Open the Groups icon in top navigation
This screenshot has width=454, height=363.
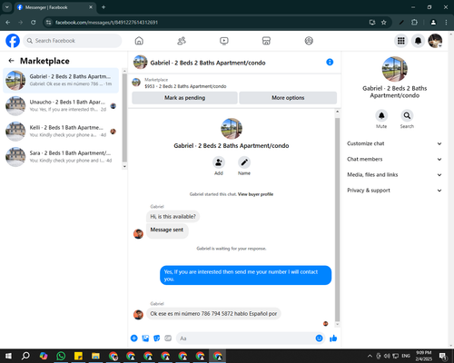(x=309, y=41)
